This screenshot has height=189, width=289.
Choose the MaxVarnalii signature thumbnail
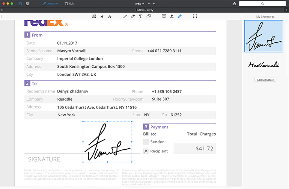click(x=264, y=65)
